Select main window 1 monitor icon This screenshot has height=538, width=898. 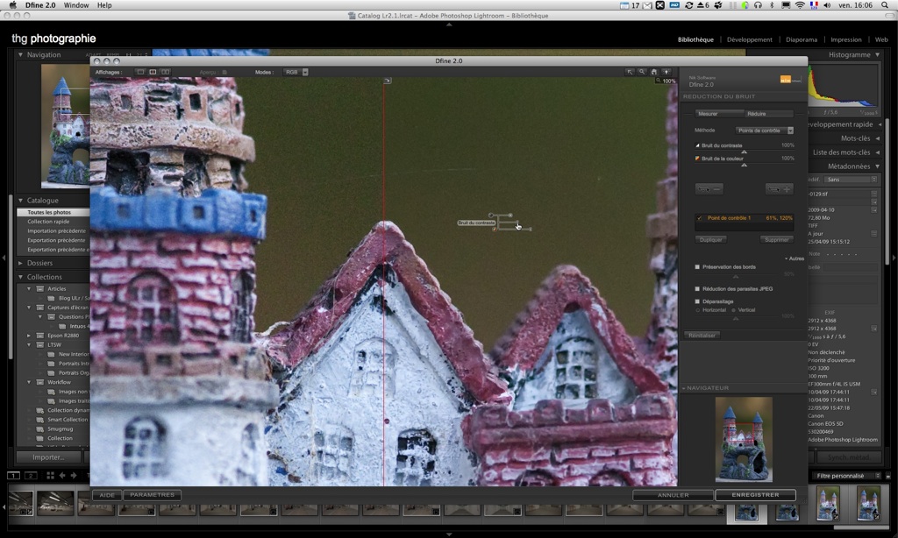point(13,476)
